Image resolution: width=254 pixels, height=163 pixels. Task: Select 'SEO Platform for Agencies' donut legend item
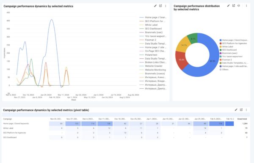(x=233, y=43)
